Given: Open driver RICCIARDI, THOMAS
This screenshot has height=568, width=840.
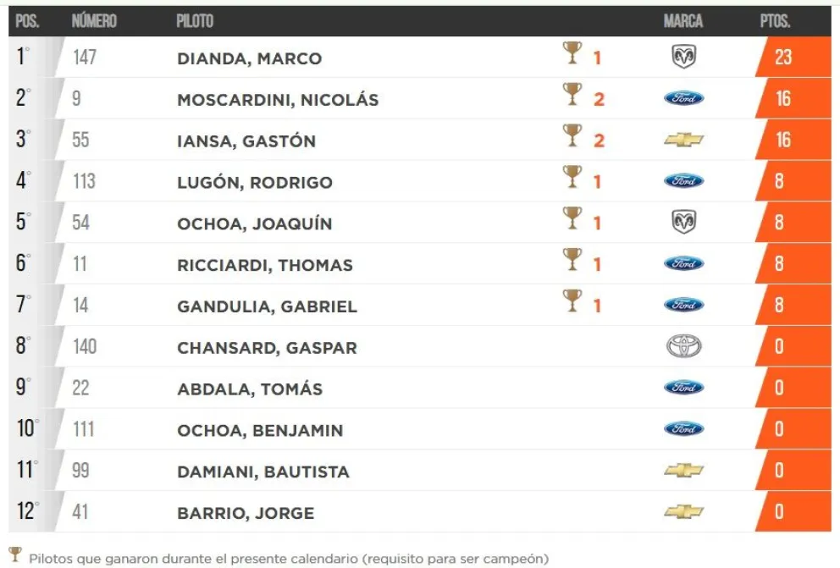Looking at the screenshot, I should coord(265,265).
